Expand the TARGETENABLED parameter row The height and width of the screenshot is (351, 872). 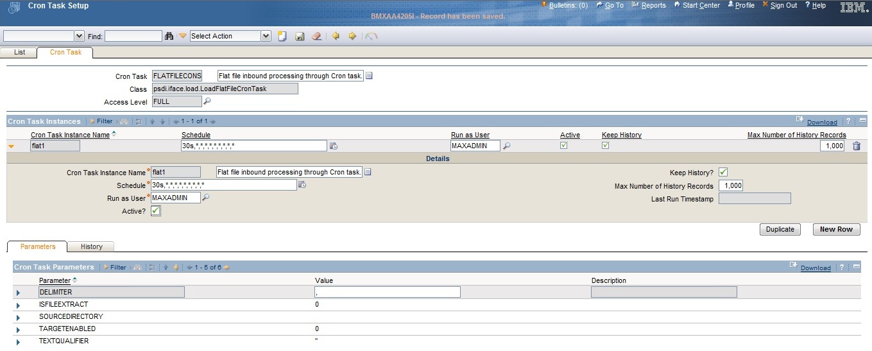tap(18, 329)
